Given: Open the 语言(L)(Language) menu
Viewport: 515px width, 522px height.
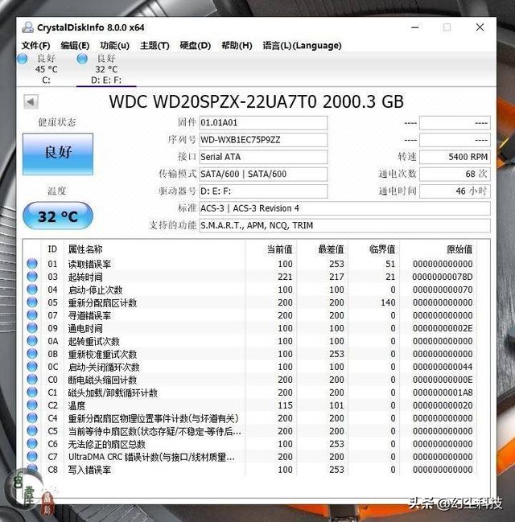Looking at the screenshot, I should [x=302, y=45].
